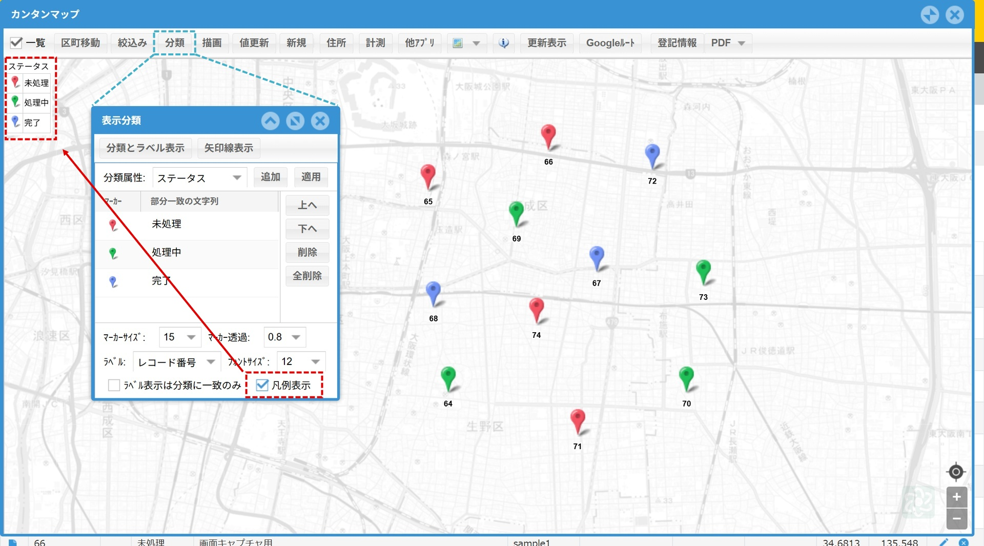This screenshot has height=546, width=984.
Task: Uncheck the 凡例表示 checkbox
Action: click(x=262, y=385)
